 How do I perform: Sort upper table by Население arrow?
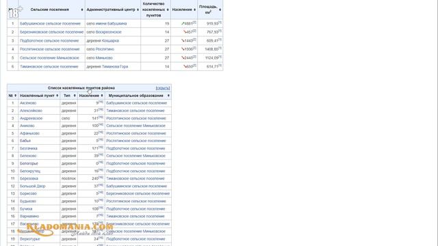click(x=194, y=10)
